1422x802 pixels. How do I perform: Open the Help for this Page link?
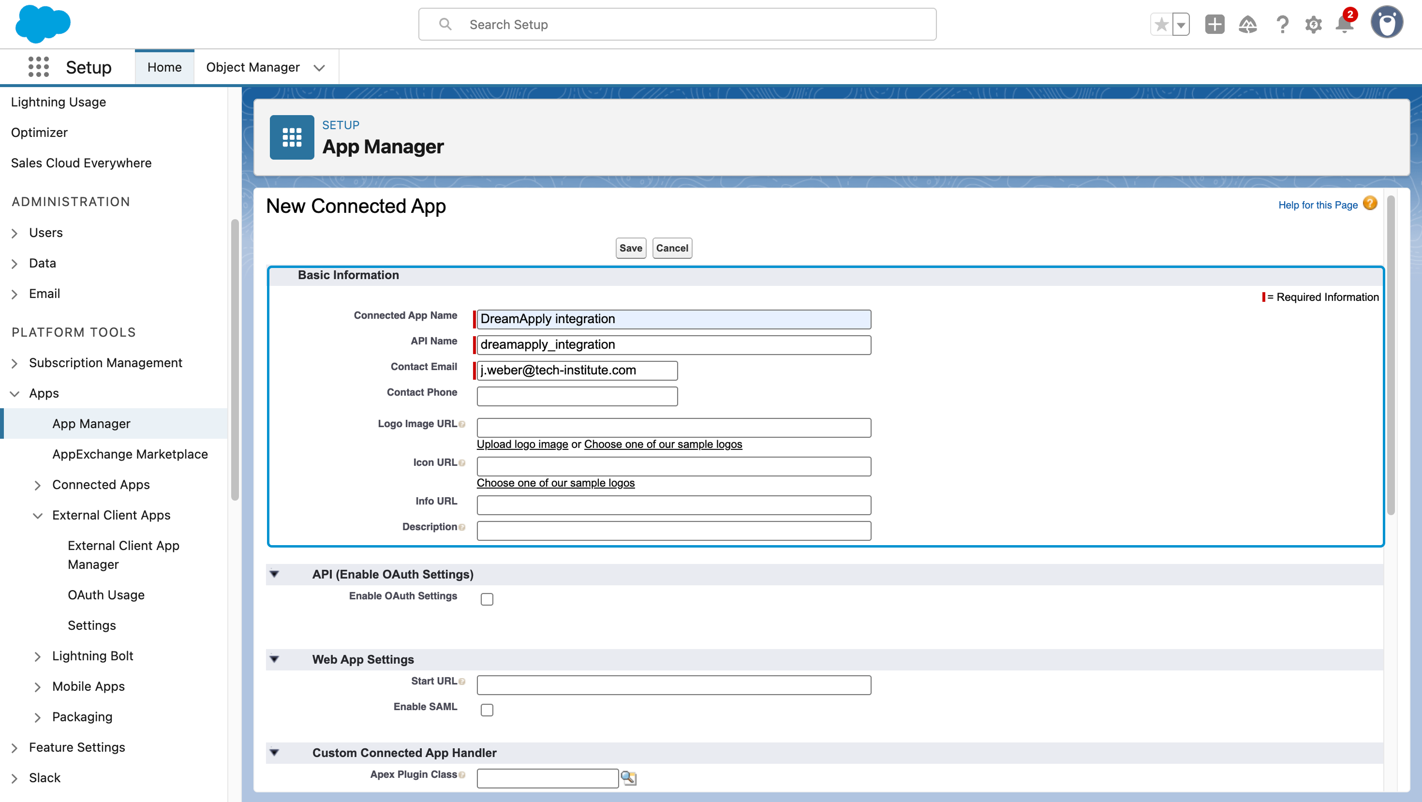(1318, 205)
